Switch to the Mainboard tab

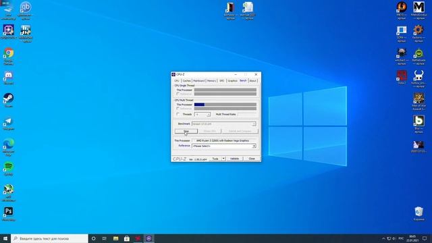coord(199,81)
